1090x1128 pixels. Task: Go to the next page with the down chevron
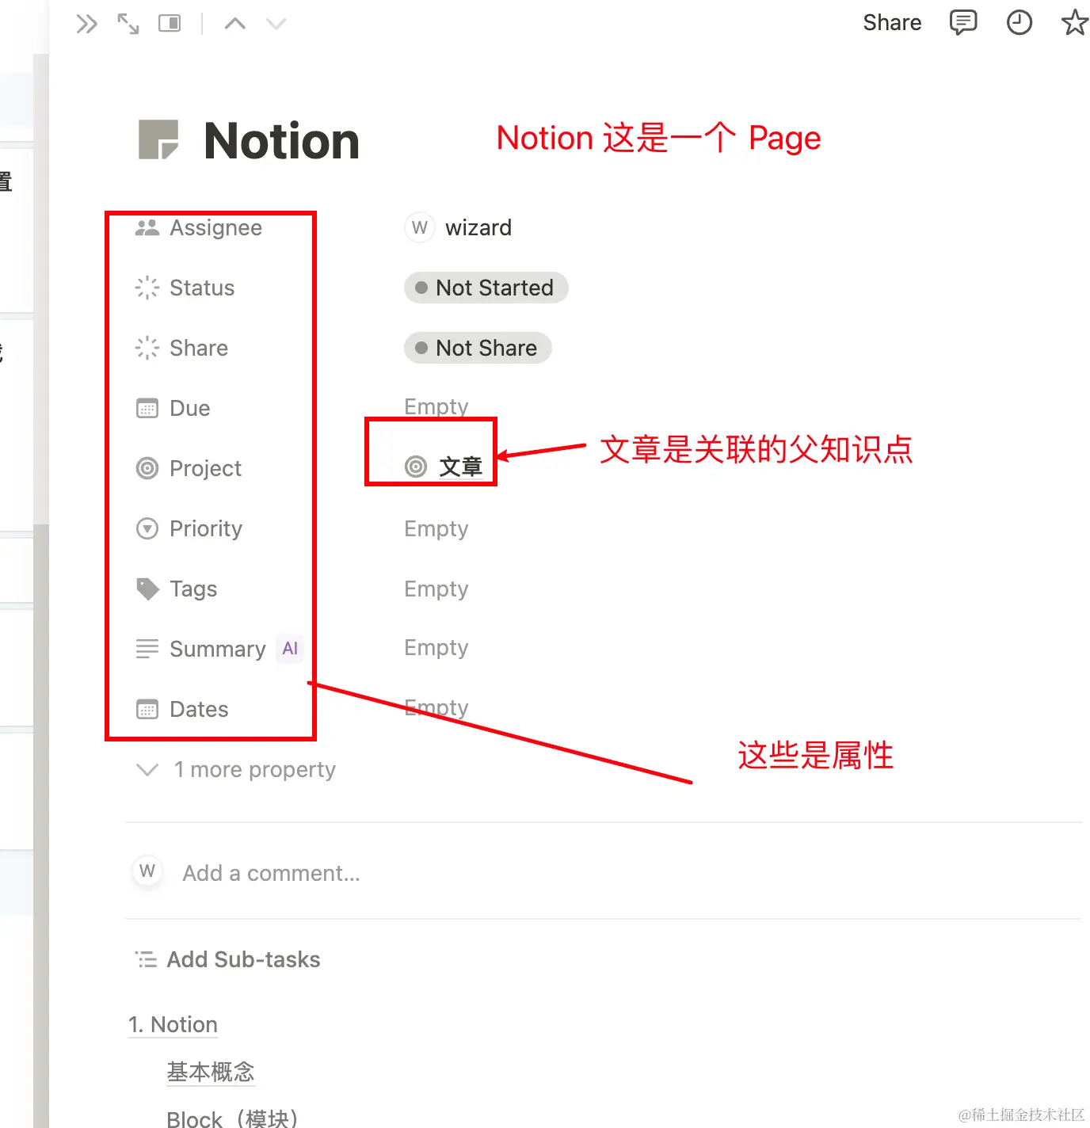pyautogui.click(x=276, y=24)
